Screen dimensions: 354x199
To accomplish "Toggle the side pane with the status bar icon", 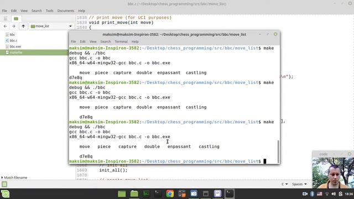I will pyautogui.click(x=4, y=184).
